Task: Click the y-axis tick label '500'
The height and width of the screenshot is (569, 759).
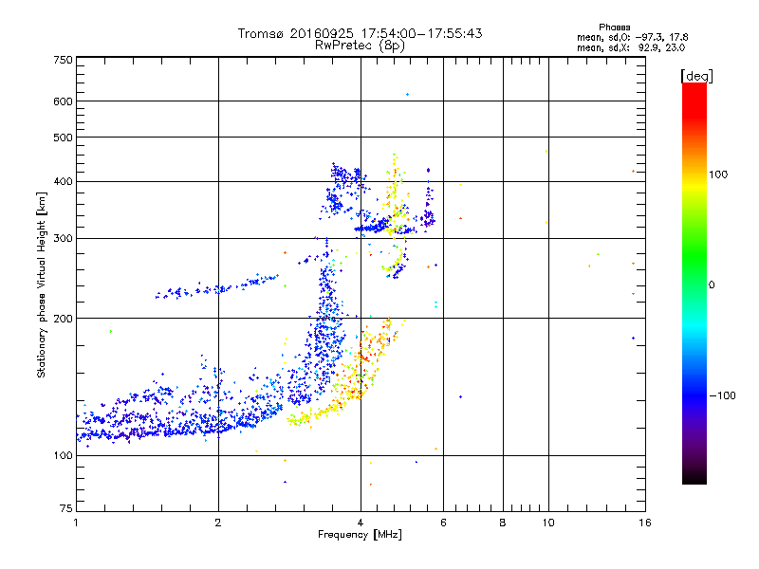Action: pyautogui.click(x=64, y=138)
